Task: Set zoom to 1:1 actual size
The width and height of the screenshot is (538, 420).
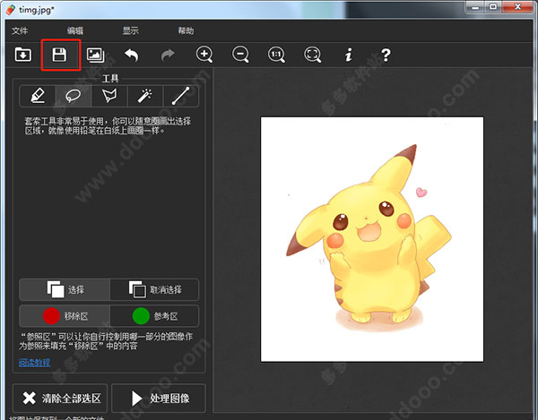Action: 276,55
